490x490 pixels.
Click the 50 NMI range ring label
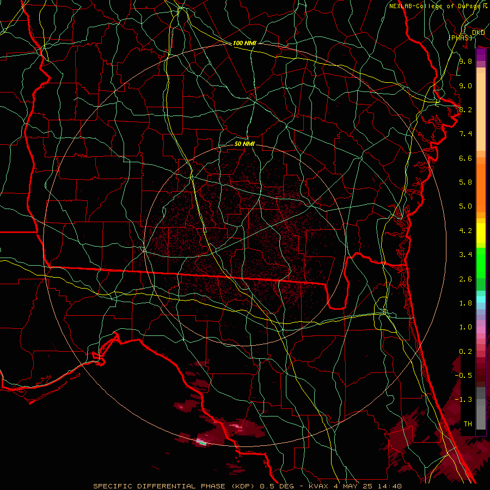coord(244,144)
